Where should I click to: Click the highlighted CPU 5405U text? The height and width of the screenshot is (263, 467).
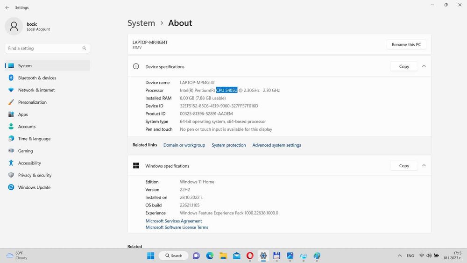(226, 90)
